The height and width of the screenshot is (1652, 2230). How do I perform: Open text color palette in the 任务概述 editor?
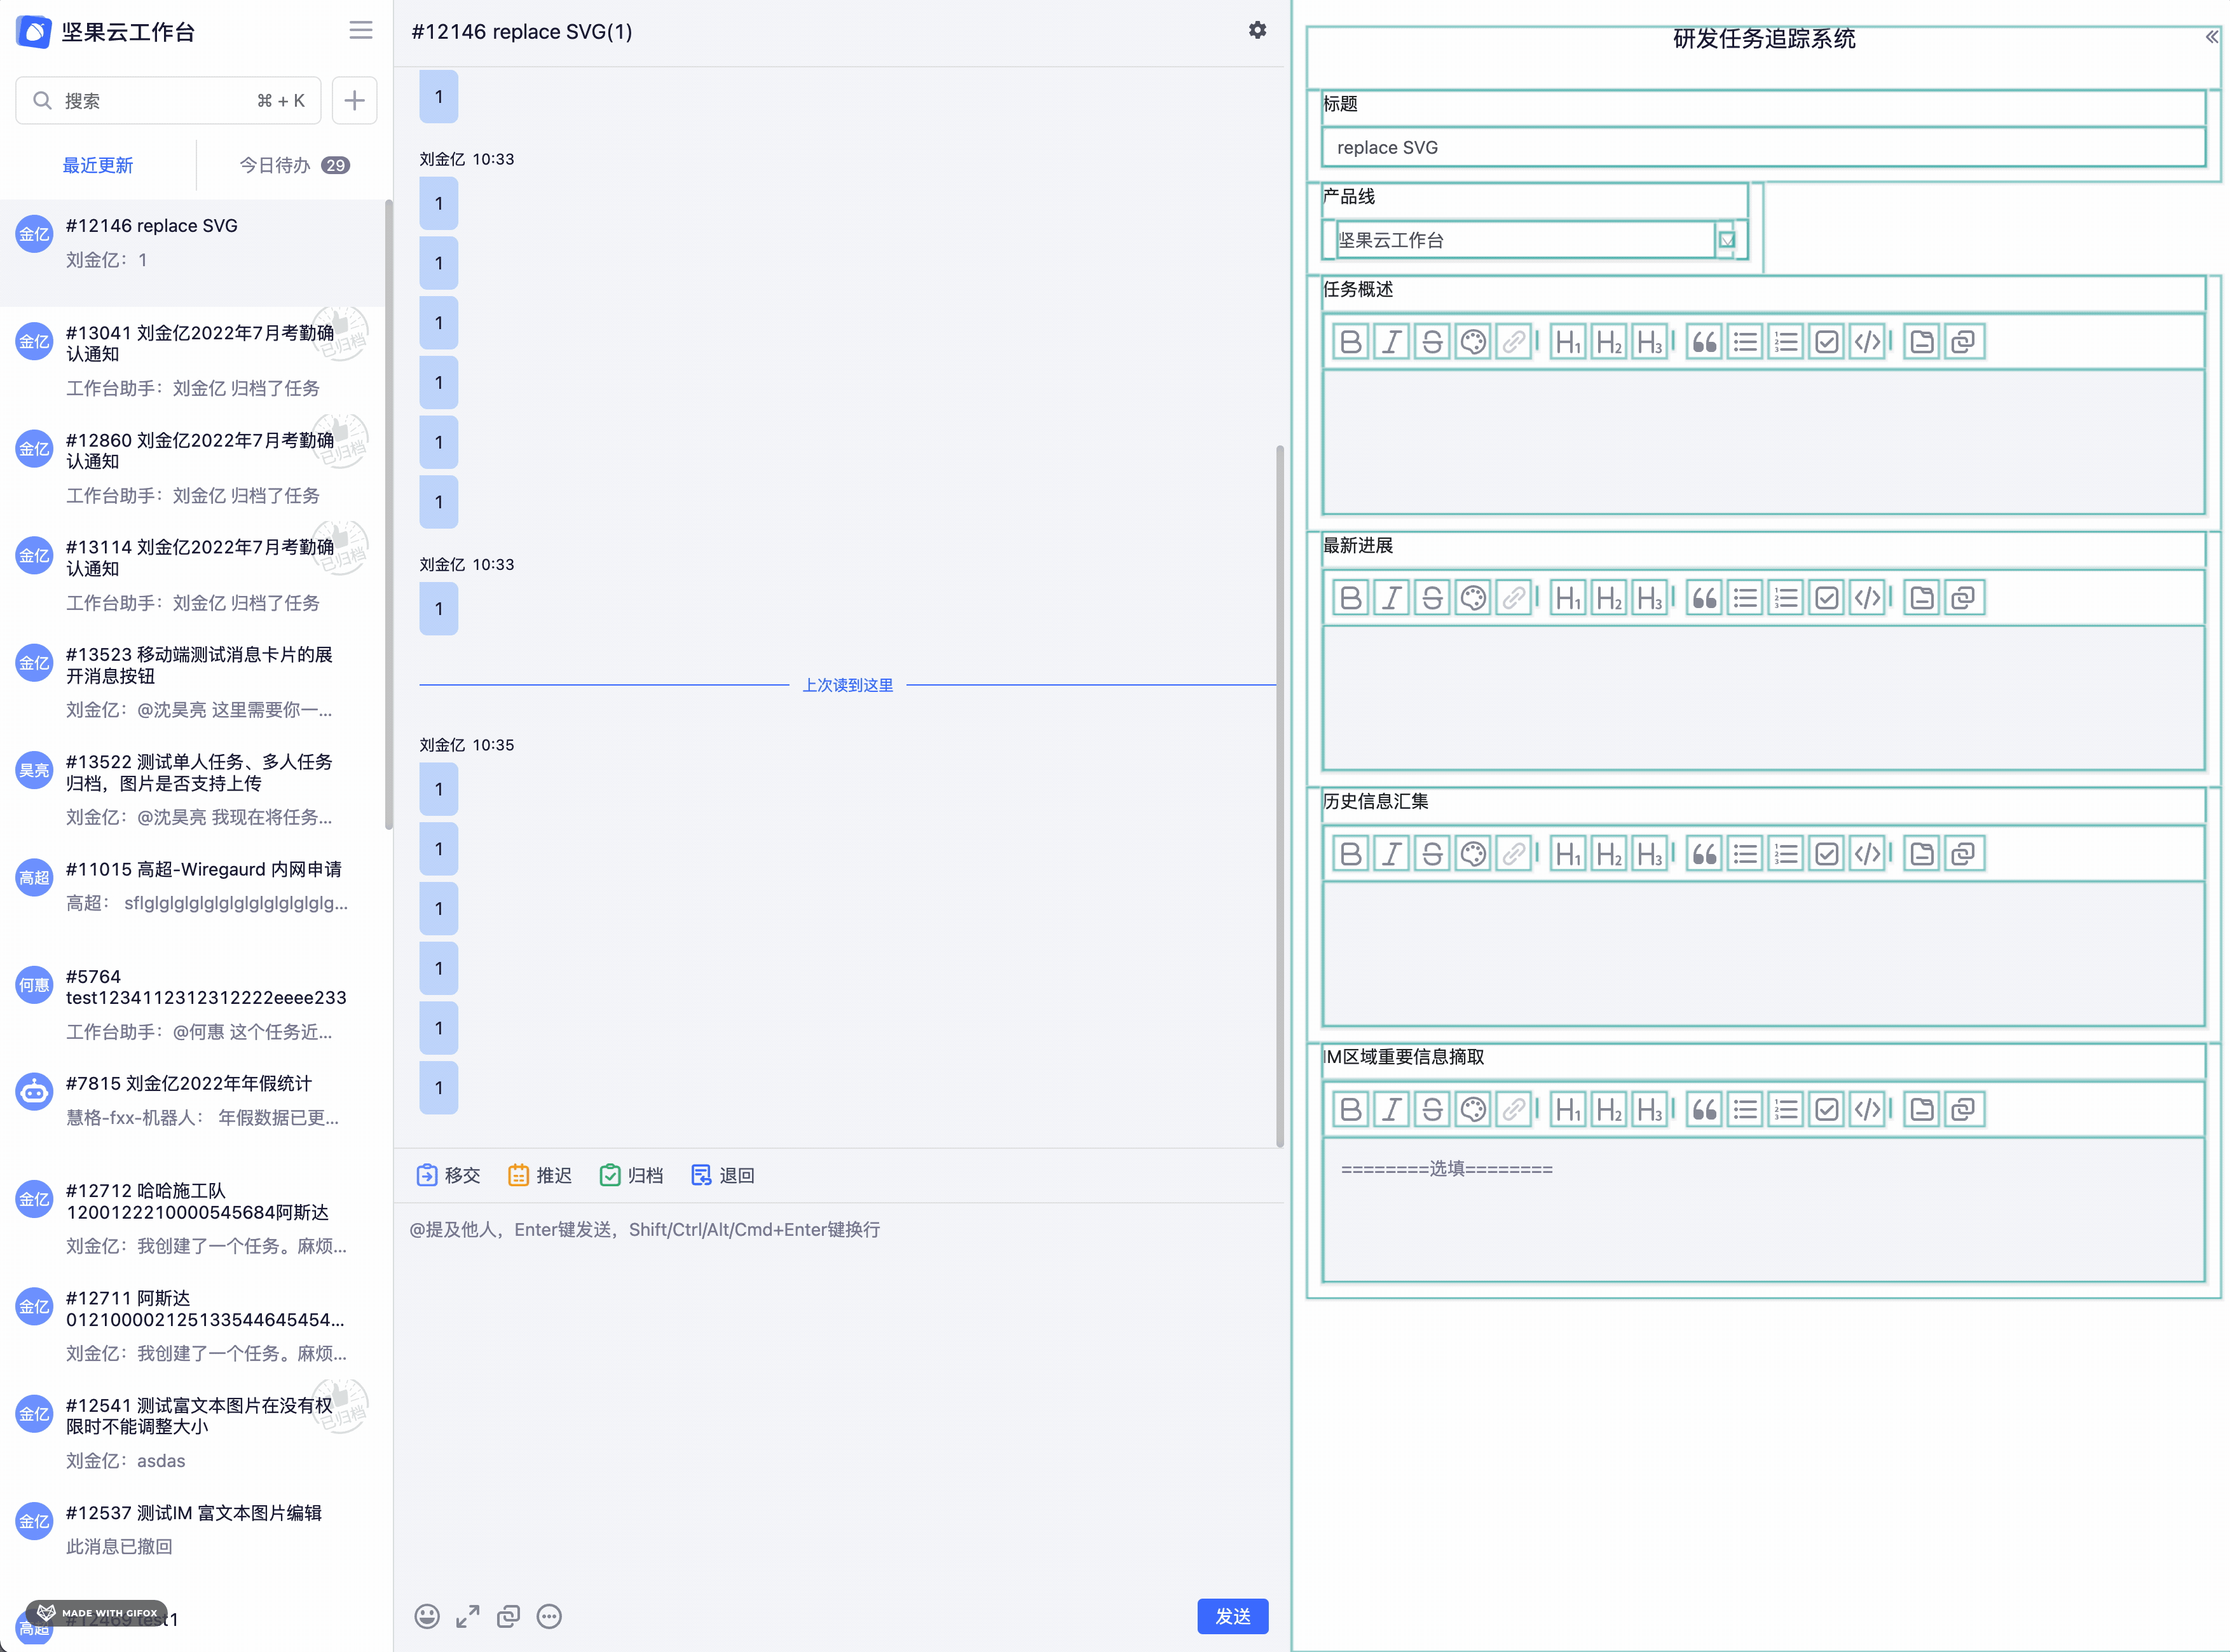(x=1473, y=342)
